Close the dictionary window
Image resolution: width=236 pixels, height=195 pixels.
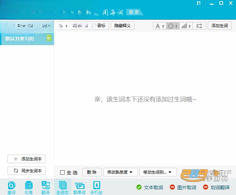[231, 3]
